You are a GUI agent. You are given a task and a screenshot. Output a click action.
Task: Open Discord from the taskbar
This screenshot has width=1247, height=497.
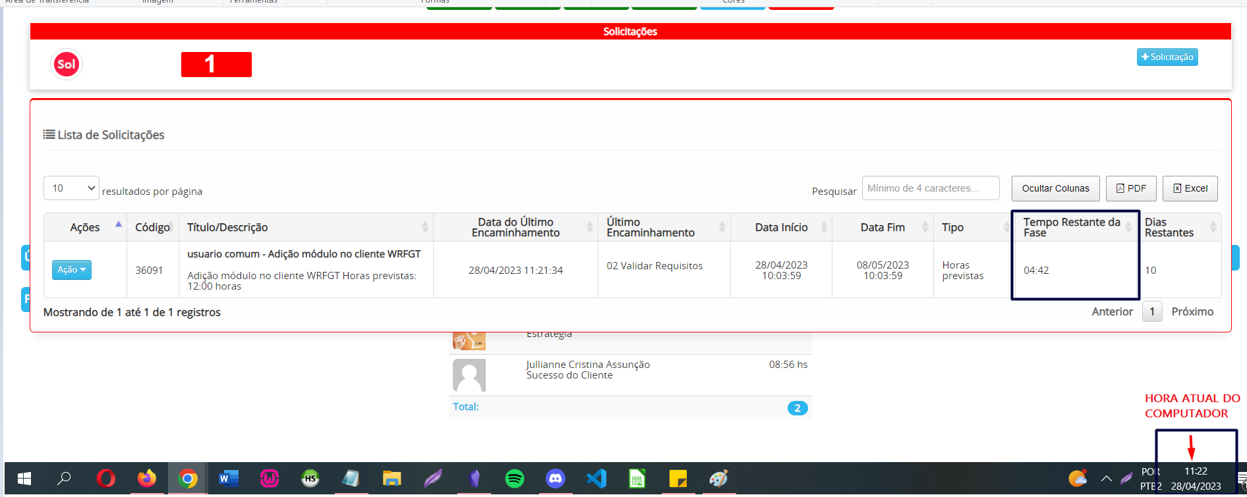[556, 479]
